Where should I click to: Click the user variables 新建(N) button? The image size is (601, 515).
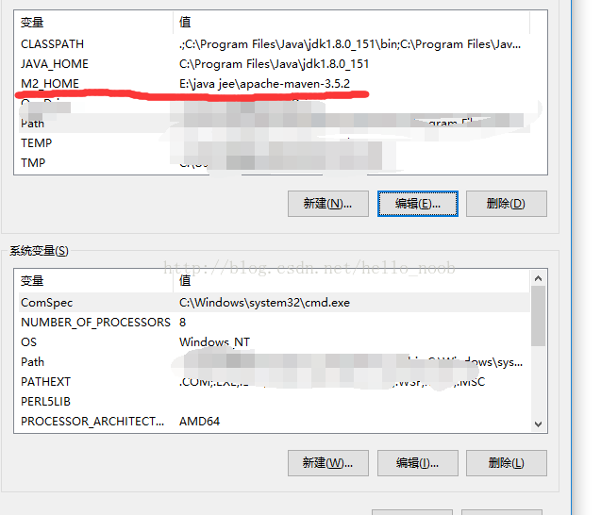[328, 204]
